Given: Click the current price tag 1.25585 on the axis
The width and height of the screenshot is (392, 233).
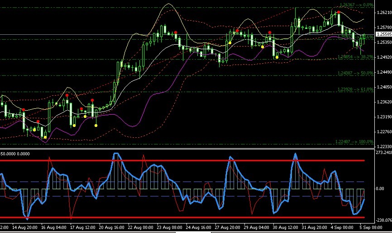Looking at the screenshot, I should [x=384, y=34].
